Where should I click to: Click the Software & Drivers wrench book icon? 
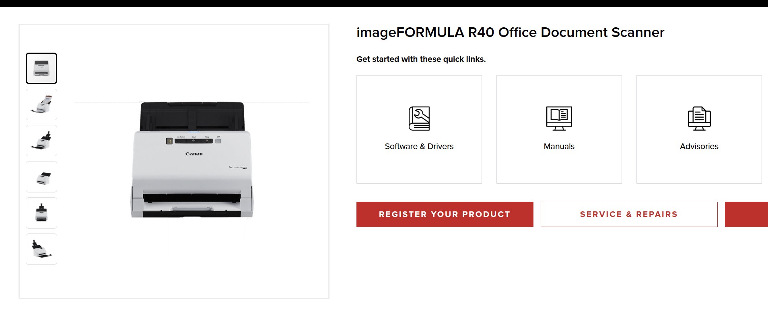click(x=419, y=119)
